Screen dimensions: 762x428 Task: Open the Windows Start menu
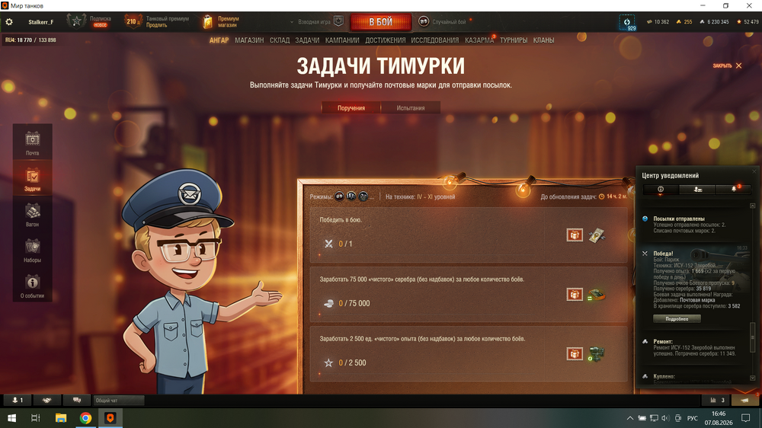tap(11, 418)
